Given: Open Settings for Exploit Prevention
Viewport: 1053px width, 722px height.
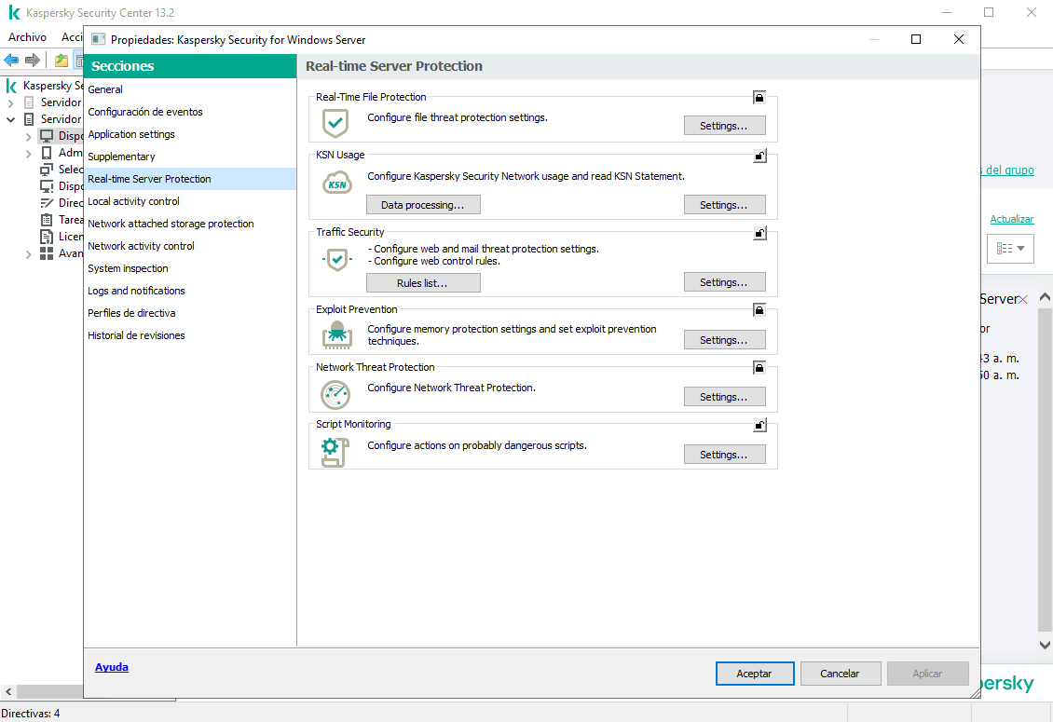Looking at the screenshot, I should [x=724, y=340].
